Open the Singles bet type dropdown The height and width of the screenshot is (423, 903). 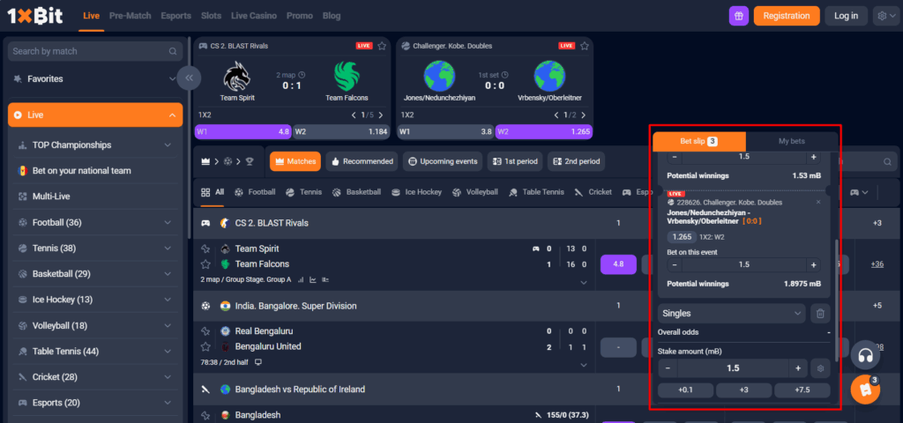pyautogui.click(x=731, y=314)
